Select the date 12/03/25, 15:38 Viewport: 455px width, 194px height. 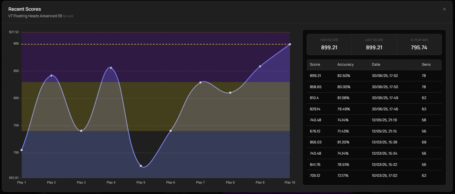[385, 142]
